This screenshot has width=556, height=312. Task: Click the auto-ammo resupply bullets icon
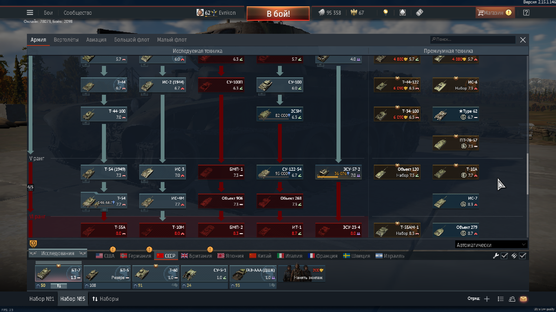(x=514, y=256)
